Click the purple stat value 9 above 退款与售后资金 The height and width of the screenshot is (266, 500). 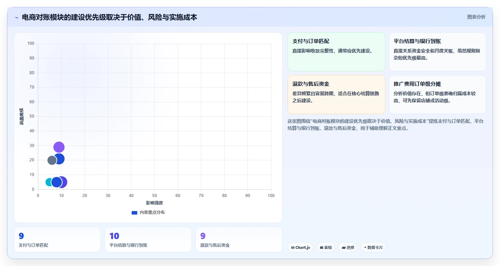(203, 236)
